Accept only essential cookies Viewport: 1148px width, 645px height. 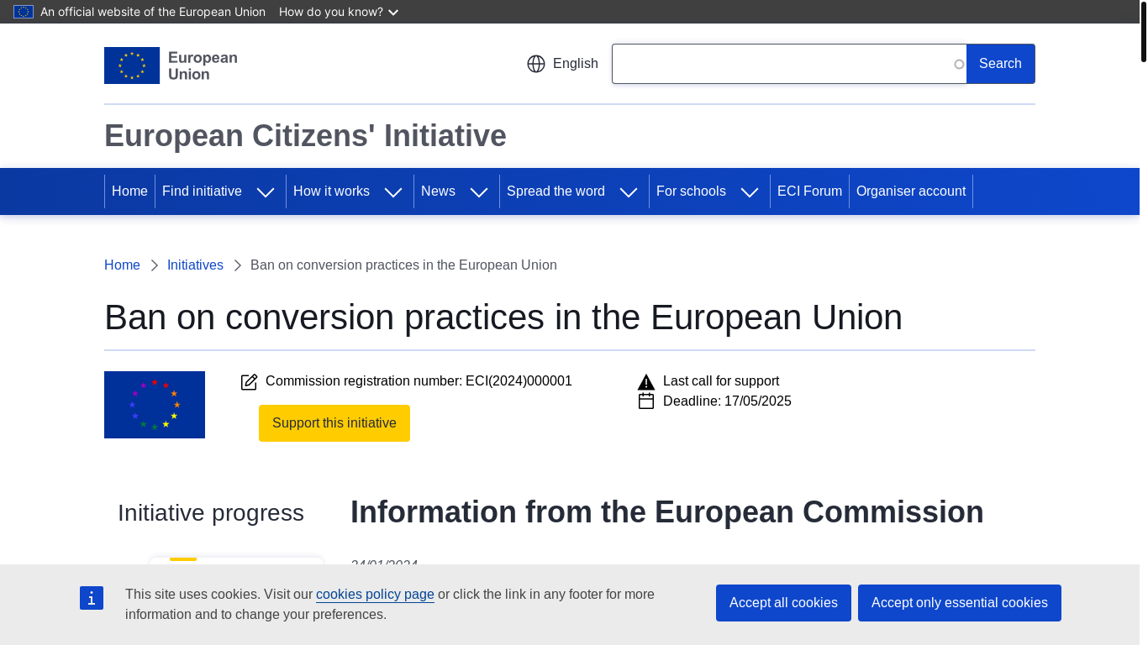[960, 603]
